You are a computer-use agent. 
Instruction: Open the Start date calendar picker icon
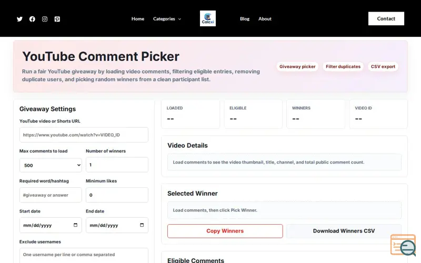tap(75, 225)
